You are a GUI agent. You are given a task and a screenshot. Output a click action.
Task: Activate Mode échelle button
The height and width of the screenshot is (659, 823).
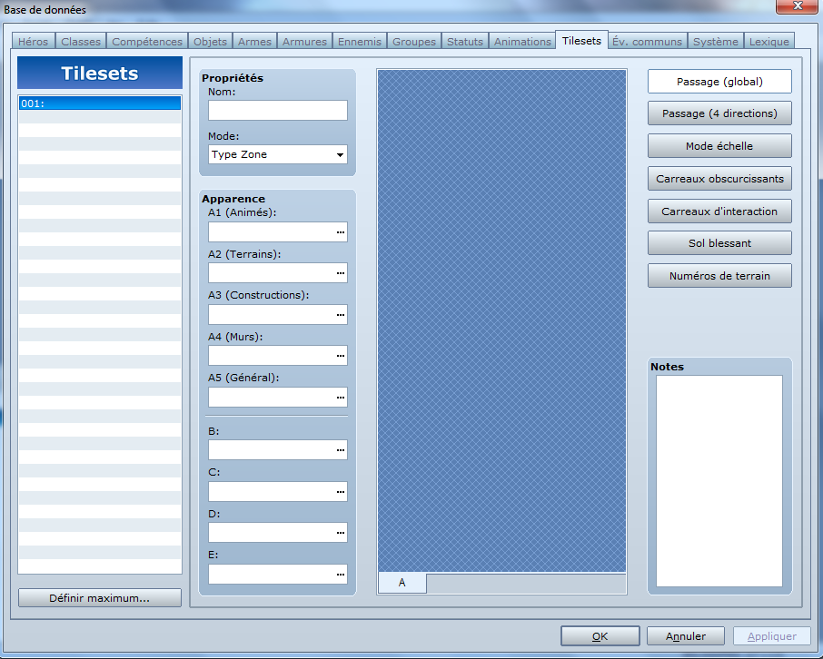(x=719, y=146)
